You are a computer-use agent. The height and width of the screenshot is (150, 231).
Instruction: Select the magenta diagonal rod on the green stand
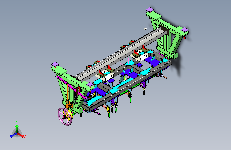click(x=72, y=87)
